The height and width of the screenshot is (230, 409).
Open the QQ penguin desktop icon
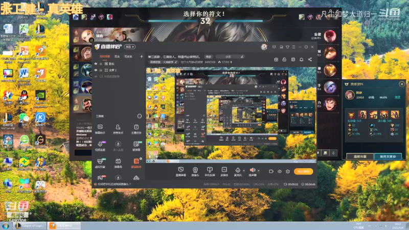[24, 97]
